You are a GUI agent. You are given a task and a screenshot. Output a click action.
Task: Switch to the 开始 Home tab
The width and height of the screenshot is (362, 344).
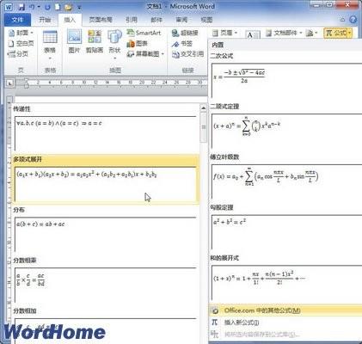pyautogui.click(x=45, y=20)
